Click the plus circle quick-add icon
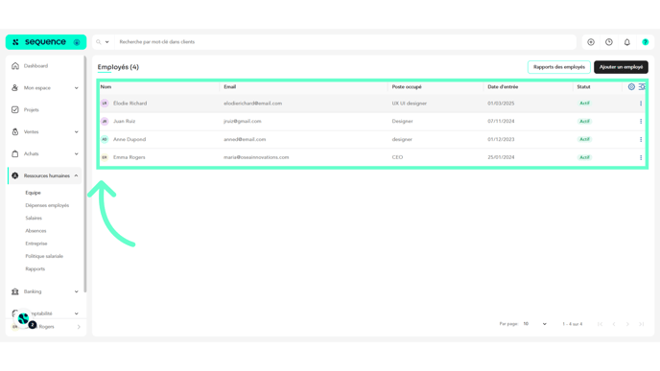 coord(591,42)
